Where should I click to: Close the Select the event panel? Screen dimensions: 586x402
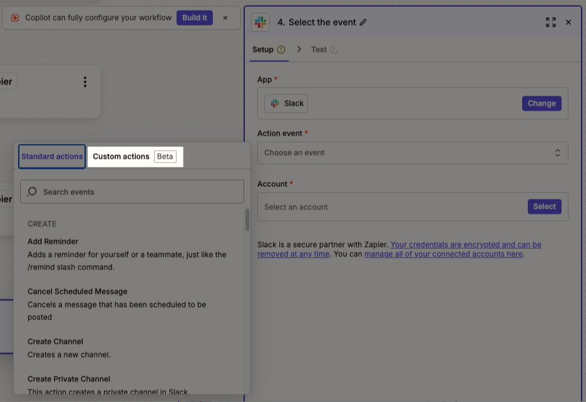click(568, 23)
